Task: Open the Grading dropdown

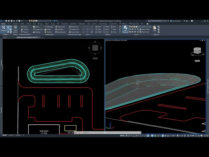Action: [37, 32]
